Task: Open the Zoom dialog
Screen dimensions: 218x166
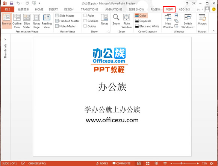Action: click(116, 20)
